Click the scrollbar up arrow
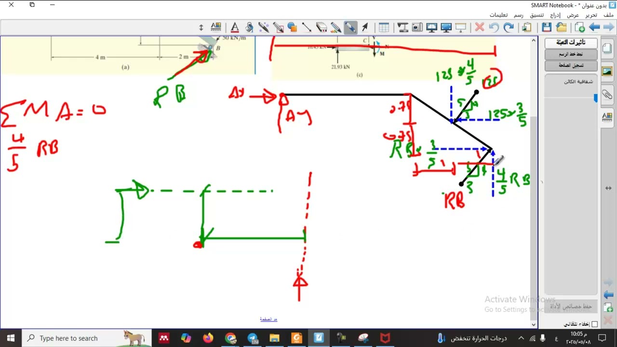Screen dimensions: 617x347 (534, 40)
